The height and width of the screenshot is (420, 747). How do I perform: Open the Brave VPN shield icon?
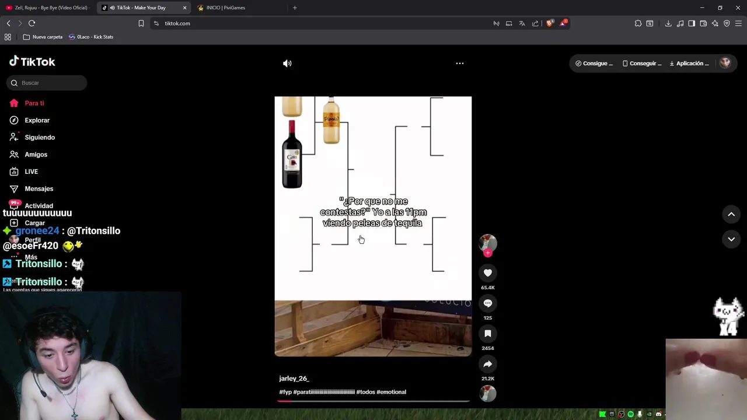[727, 23]
